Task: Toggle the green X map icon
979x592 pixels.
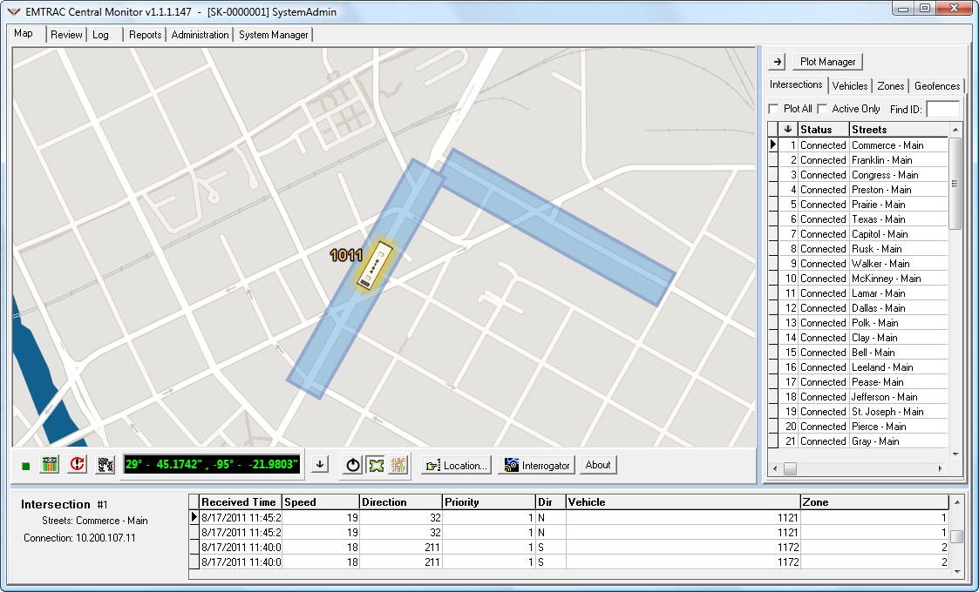Action: coord(376,465)
